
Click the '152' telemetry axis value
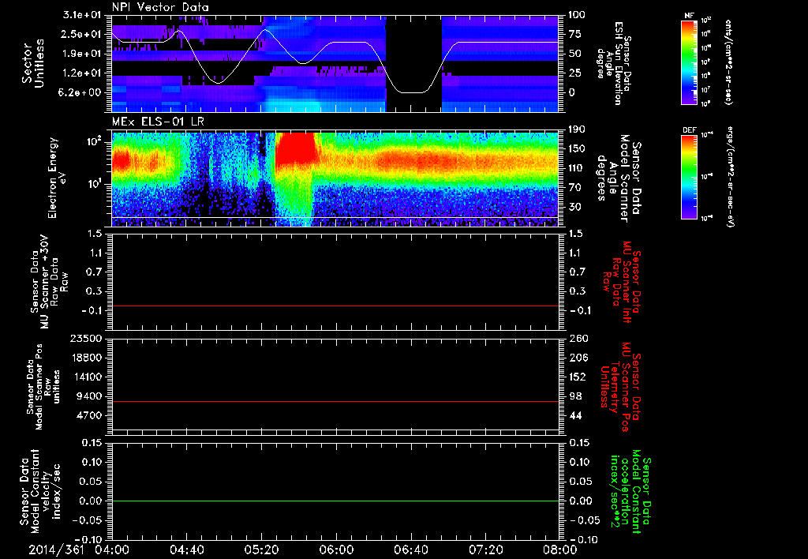[578, 377]
